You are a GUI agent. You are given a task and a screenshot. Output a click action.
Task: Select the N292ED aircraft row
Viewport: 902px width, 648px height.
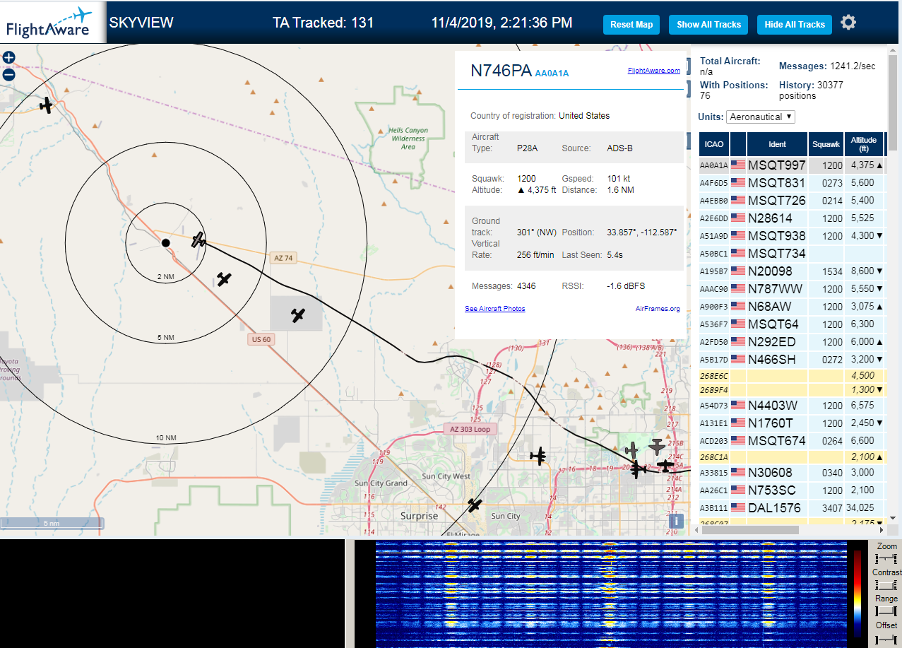[791, 342]
